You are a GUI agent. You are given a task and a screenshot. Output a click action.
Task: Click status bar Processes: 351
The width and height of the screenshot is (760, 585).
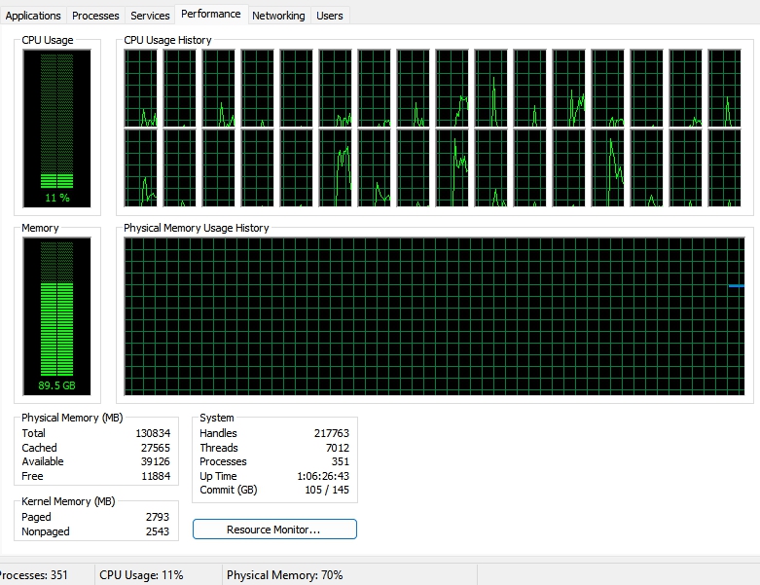[x=33, y=575]
